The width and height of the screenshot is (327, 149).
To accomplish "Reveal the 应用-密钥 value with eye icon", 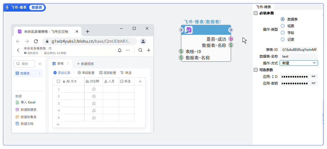I will point(314,83).
